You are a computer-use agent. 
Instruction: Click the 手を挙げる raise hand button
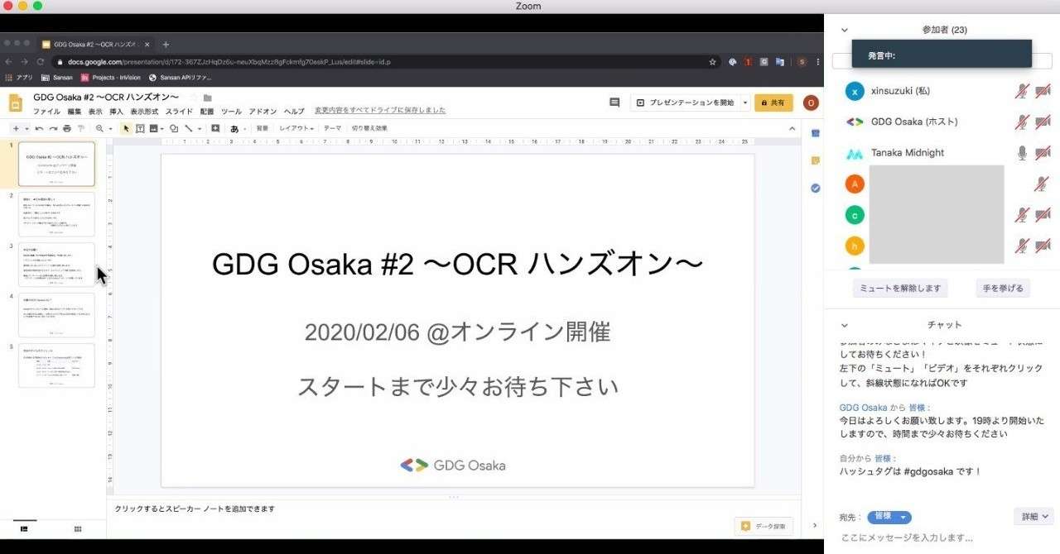(x=1003, y=289)
